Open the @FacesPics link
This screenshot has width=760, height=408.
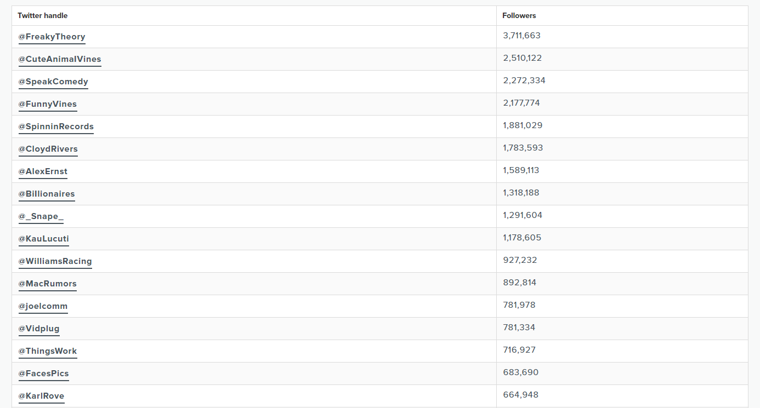point(44,373)
